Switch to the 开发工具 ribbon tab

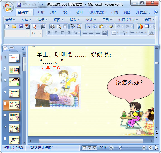coord(143,12)
